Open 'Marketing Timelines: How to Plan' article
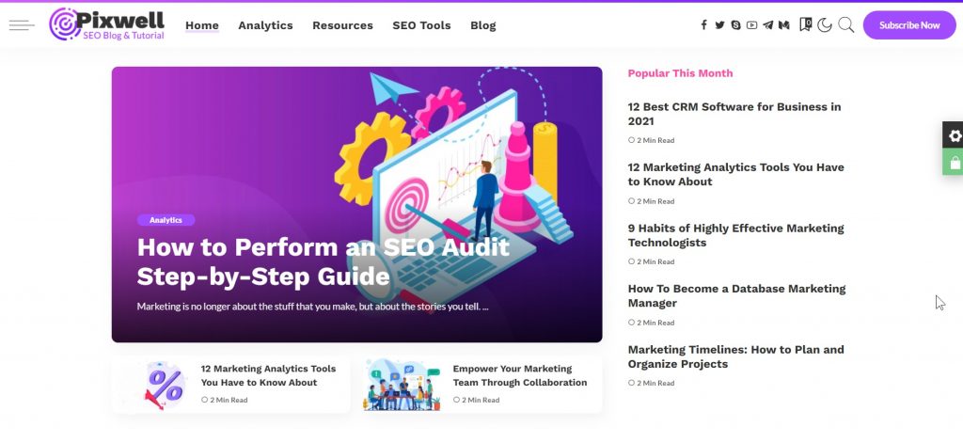Image resolution: width=963 pixels, height=442 pixels. [x=735, y=356]
